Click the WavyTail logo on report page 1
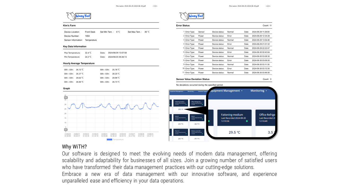This screenshot has height=191, width=339. click(78, 16)
